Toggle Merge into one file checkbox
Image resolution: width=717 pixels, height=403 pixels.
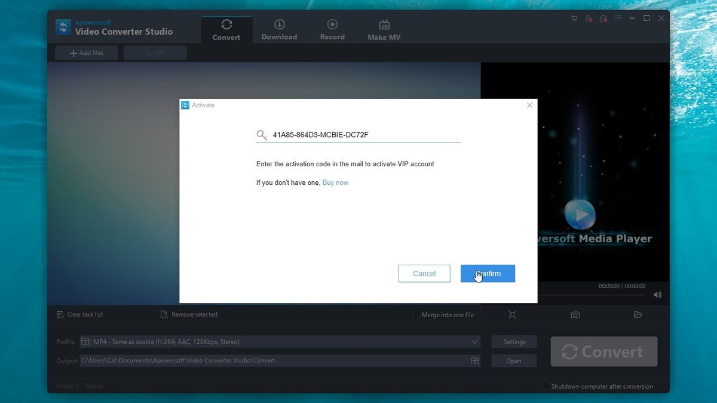[x=417, y=315]
